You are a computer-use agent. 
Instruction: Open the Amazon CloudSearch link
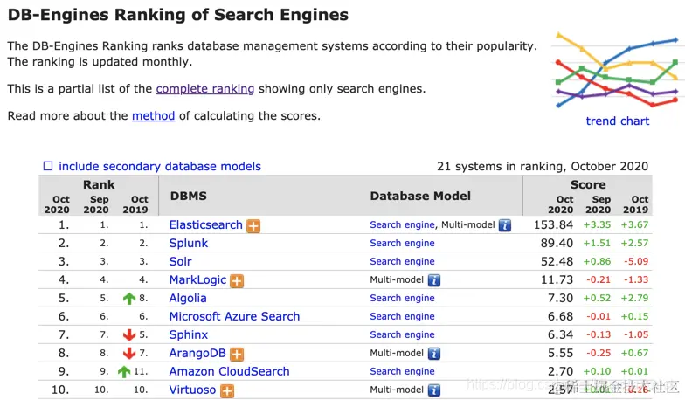229,371
